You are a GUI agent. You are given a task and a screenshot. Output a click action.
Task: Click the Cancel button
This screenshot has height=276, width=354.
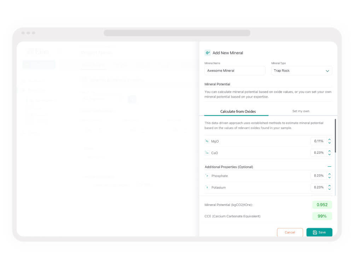290,232
